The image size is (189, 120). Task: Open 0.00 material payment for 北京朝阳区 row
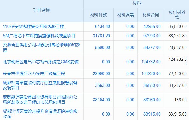106,62
